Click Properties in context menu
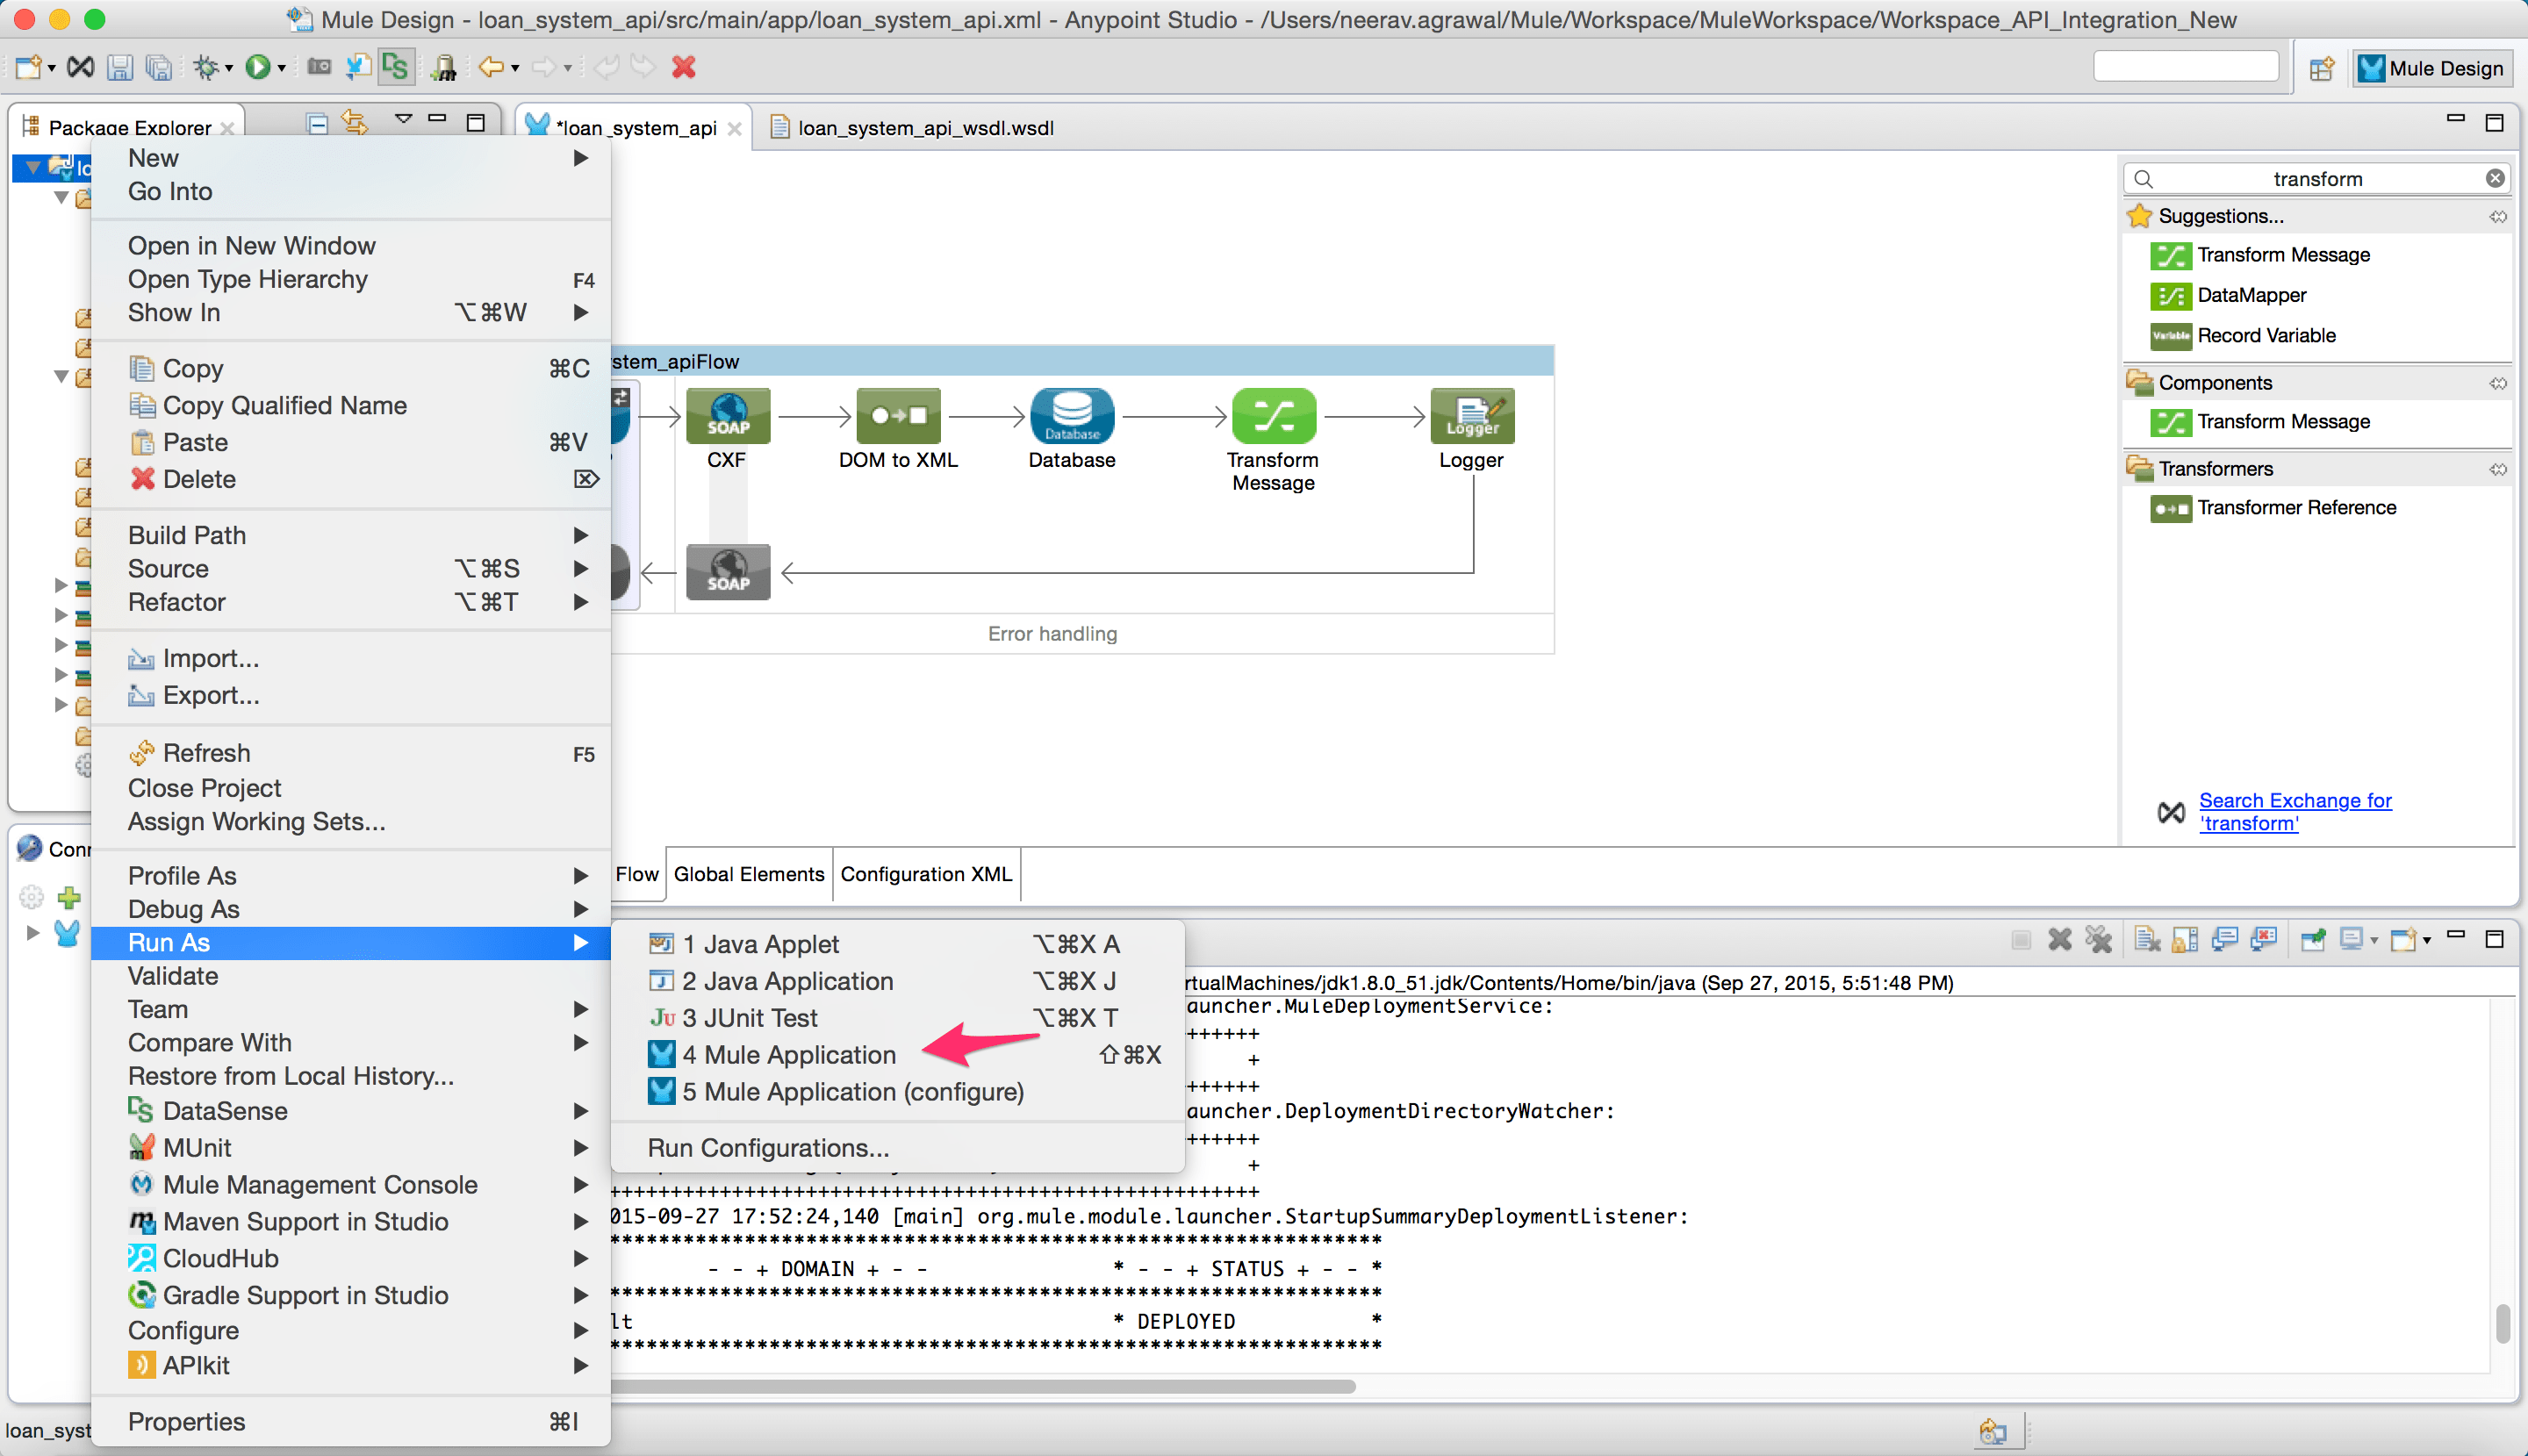Viewport: 2528px width, 1456px height. [350, 1421]
